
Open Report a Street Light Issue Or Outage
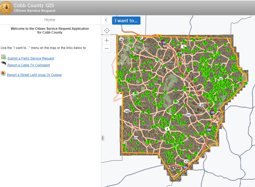[34, 75]
